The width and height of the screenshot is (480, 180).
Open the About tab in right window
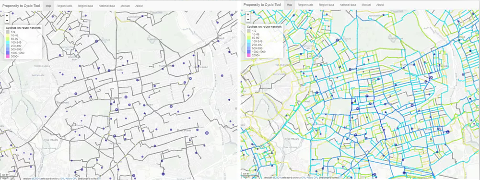(x=380, y=5)
